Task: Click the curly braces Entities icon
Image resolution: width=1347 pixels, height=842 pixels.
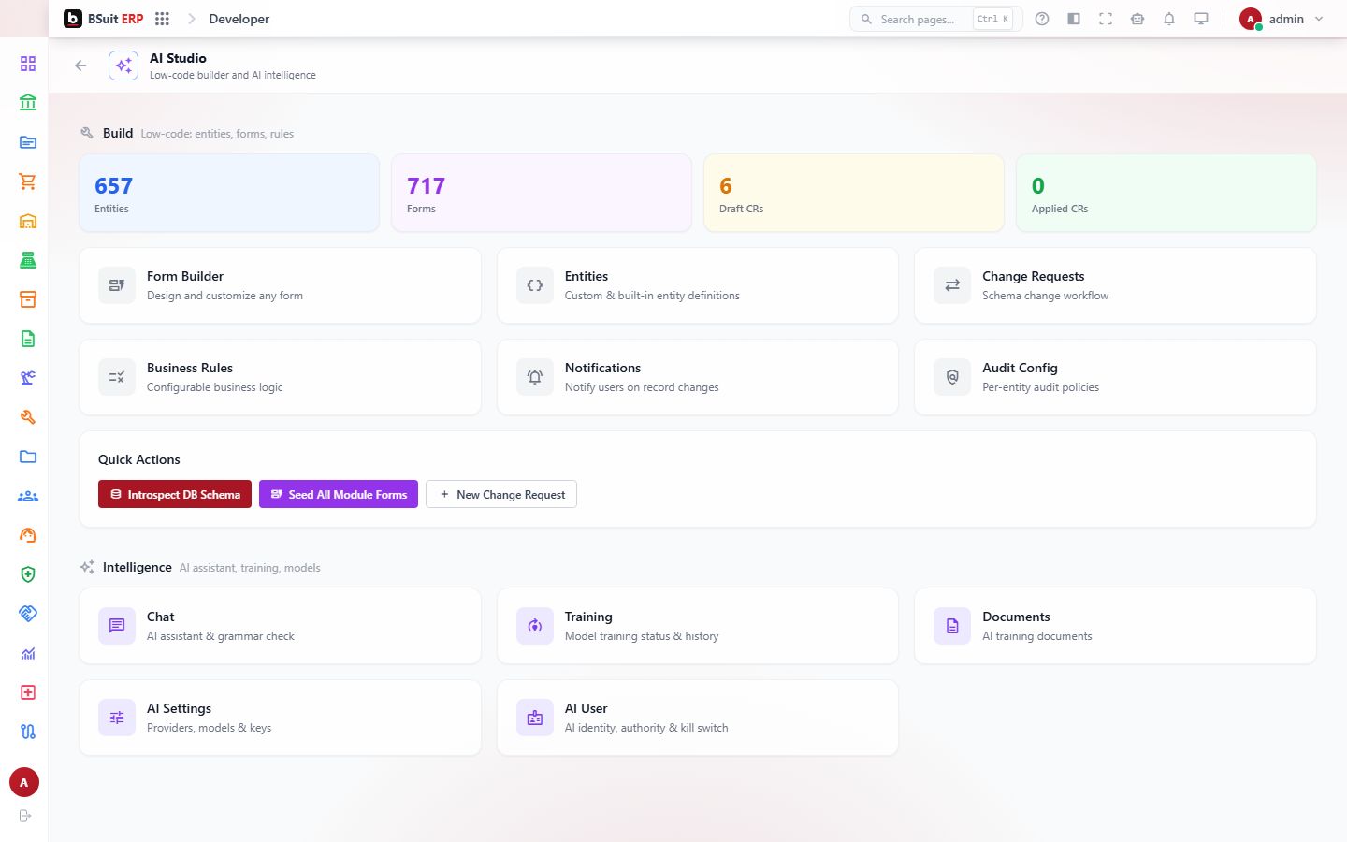Action: 535,285
